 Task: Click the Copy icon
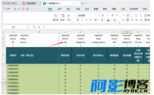[69, 20]
